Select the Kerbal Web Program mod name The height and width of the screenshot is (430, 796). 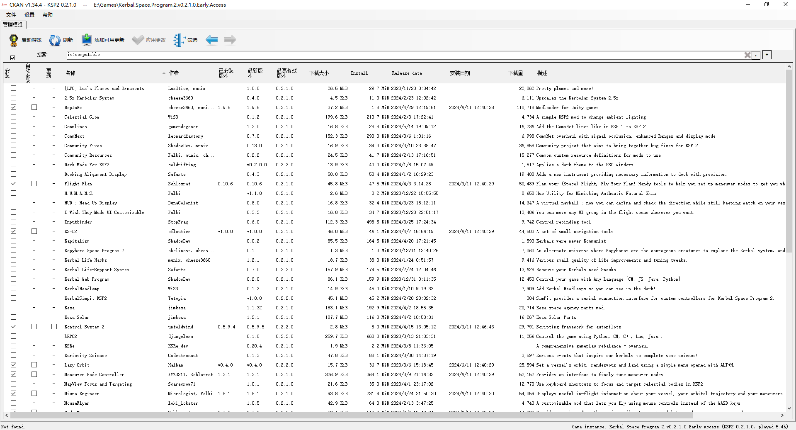[x=87, y=279]
